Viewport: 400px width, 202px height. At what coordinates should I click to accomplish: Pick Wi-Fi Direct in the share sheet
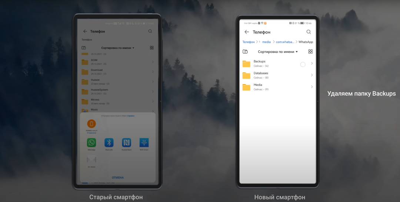click(x=144, y=143)
